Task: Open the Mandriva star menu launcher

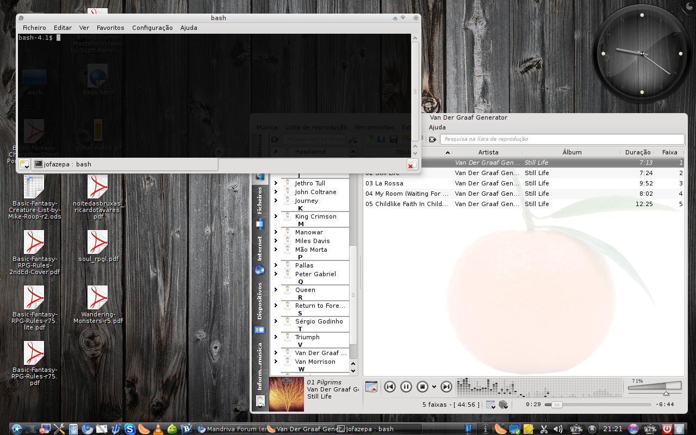Action: pos(17,429)
